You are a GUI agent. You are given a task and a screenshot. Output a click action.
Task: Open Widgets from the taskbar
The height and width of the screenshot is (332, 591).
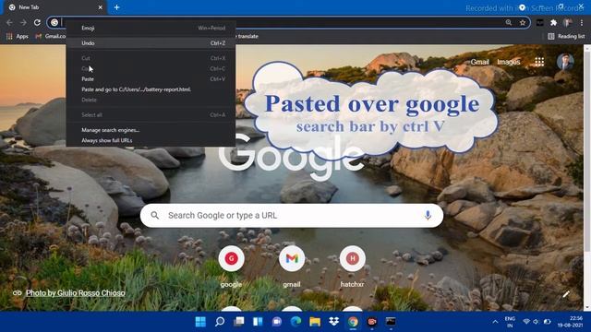(258, 322)
